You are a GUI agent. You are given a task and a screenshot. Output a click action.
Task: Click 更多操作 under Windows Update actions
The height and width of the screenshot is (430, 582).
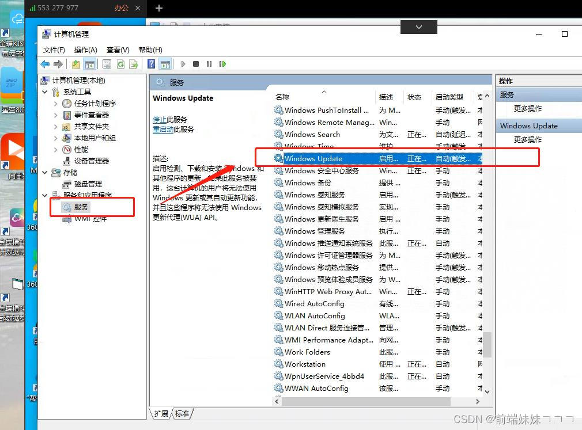coord(527,140)
